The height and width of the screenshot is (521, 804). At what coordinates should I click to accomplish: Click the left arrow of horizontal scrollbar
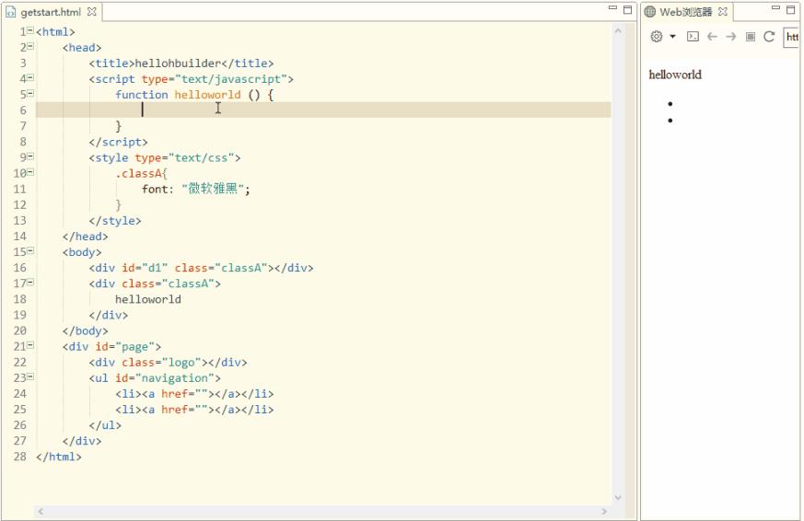coord(41,511)
